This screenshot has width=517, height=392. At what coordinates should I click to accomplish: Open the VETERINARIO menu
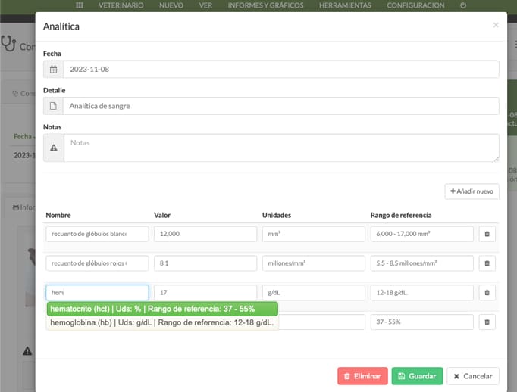click(x=121, y=5)
